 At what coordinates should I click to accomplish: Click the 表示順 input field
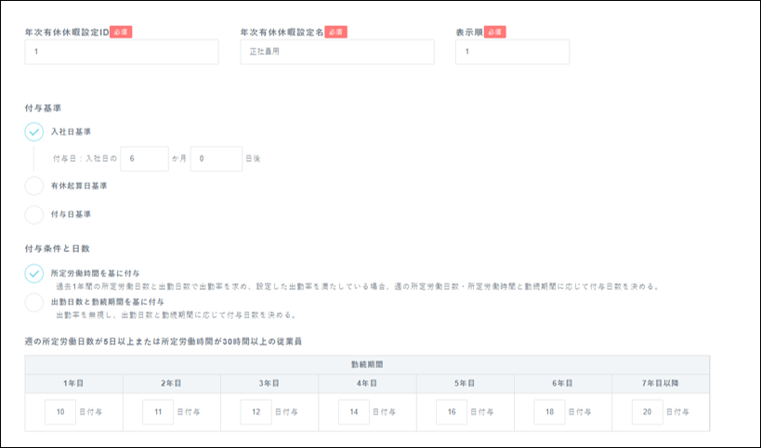click(512, 52)
